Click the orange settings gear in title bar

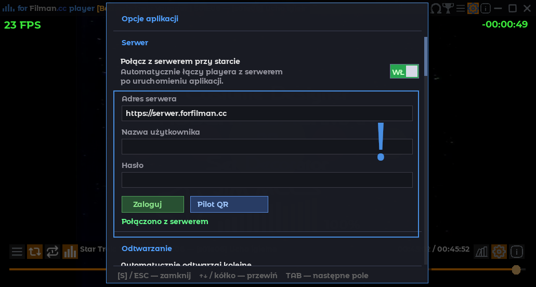[473, 8]
